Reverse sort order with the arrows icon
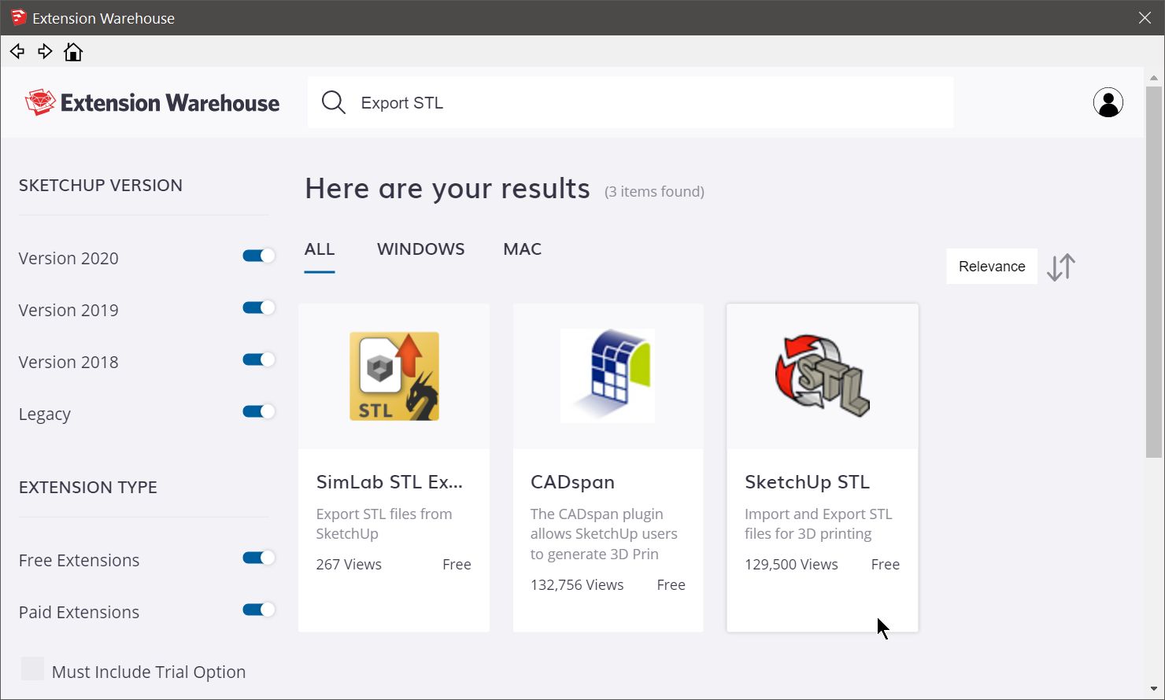The width and height of the screenshot is (1165, 700). 1061,267
